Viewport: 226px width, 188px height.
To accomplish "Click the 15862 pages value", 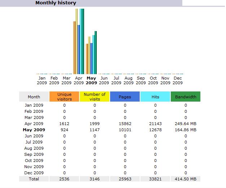I will tap(125, 124).
